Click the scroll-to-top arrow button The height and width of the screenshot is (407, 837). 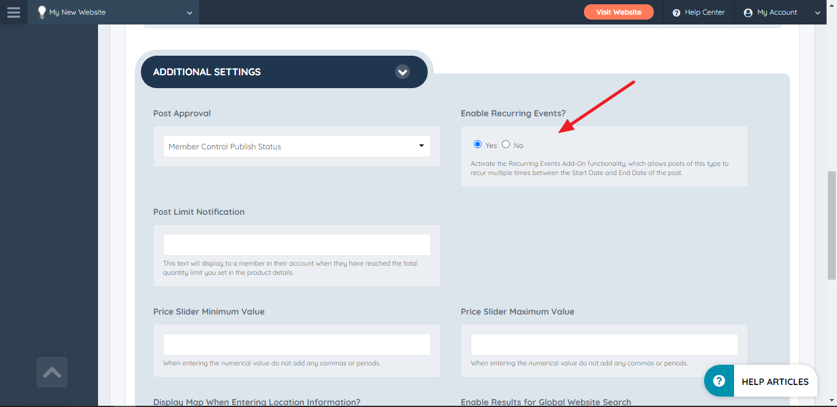click(x=52, y=372)
